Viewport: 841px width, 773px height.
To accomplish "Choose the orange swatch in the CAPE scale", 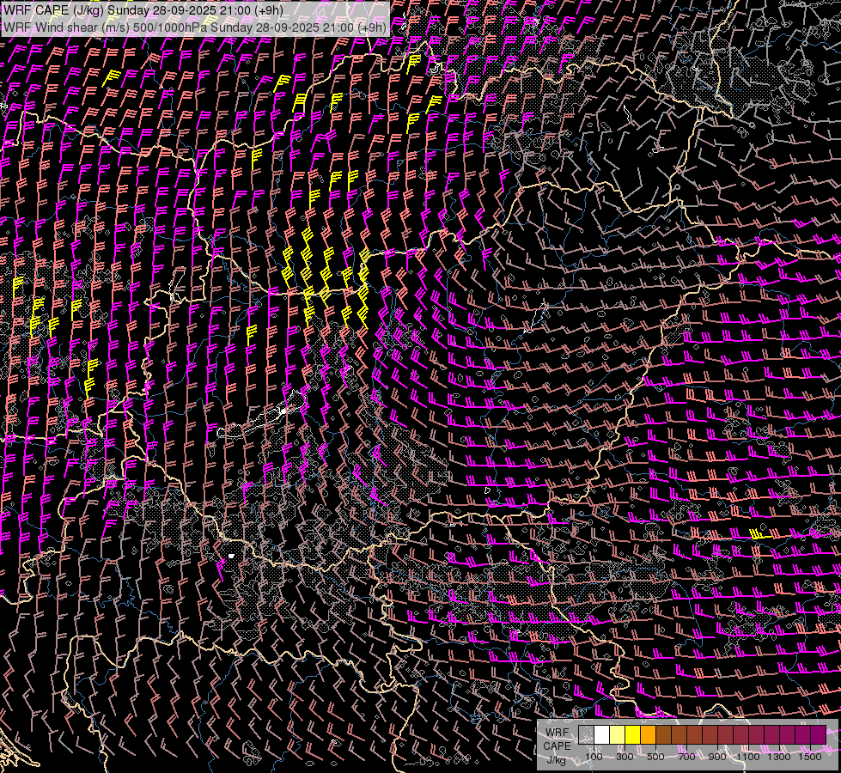I will point(649,735).
